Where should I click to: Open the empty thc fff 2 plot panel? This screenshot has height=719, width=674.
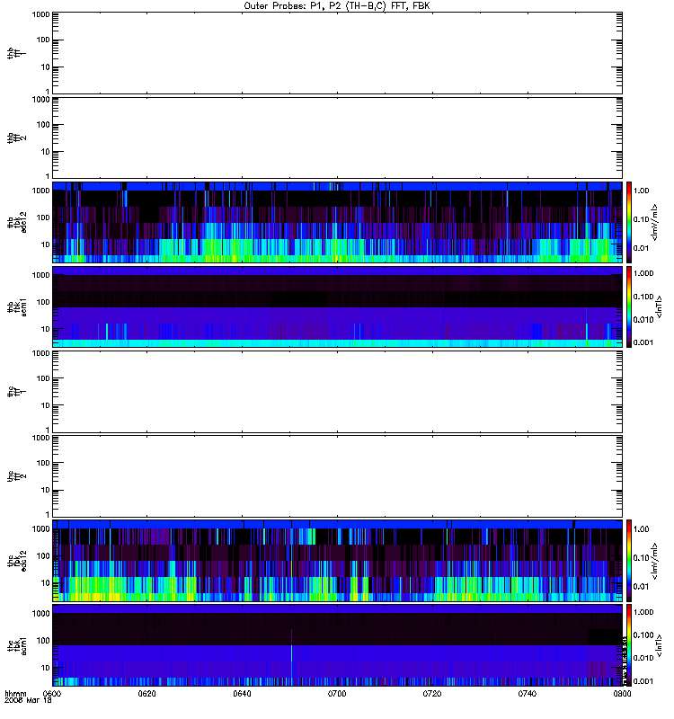pos(338,476)
